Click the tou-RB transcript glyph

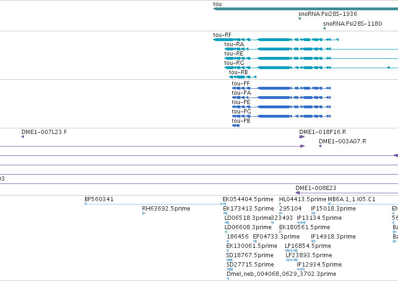[x=243, y=77]
